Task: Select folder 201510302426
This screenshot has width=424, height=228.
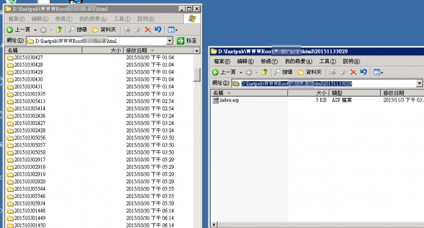Action: 26,116
